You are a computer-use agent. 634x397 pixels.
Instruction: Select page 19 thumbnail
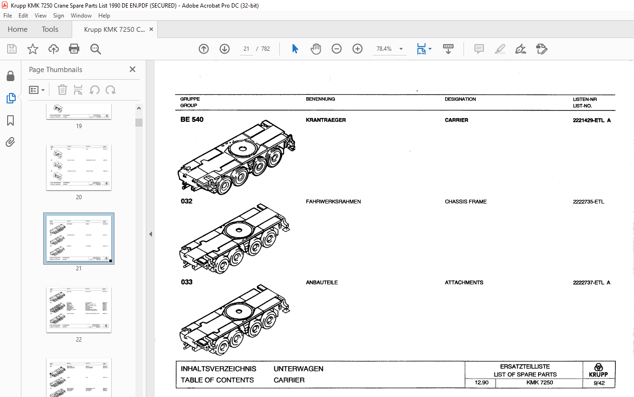[79, 111]
